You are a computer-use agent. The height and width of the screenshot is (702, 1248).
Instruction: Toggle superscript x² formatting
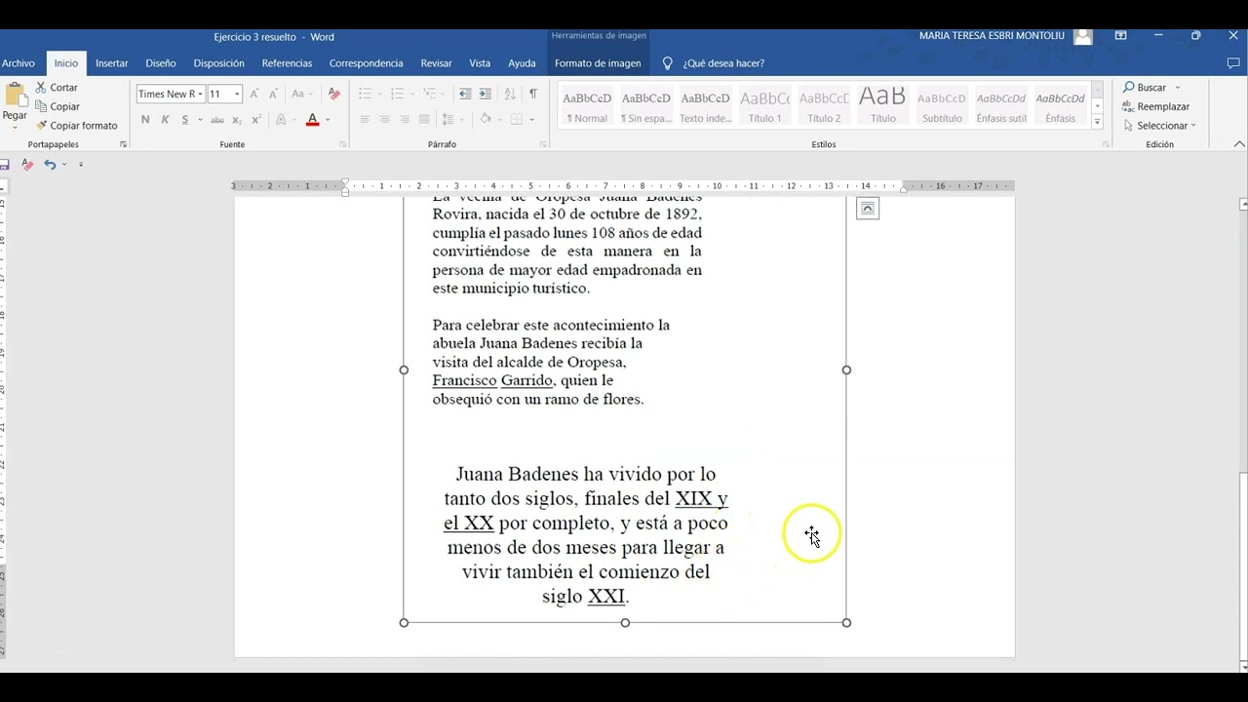pos(256,120)
